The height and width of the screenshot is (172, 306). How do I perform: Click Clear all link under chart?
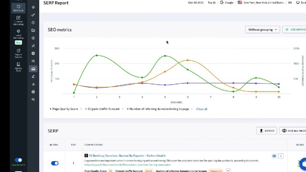pyautogui.click(x=202, y=109)
